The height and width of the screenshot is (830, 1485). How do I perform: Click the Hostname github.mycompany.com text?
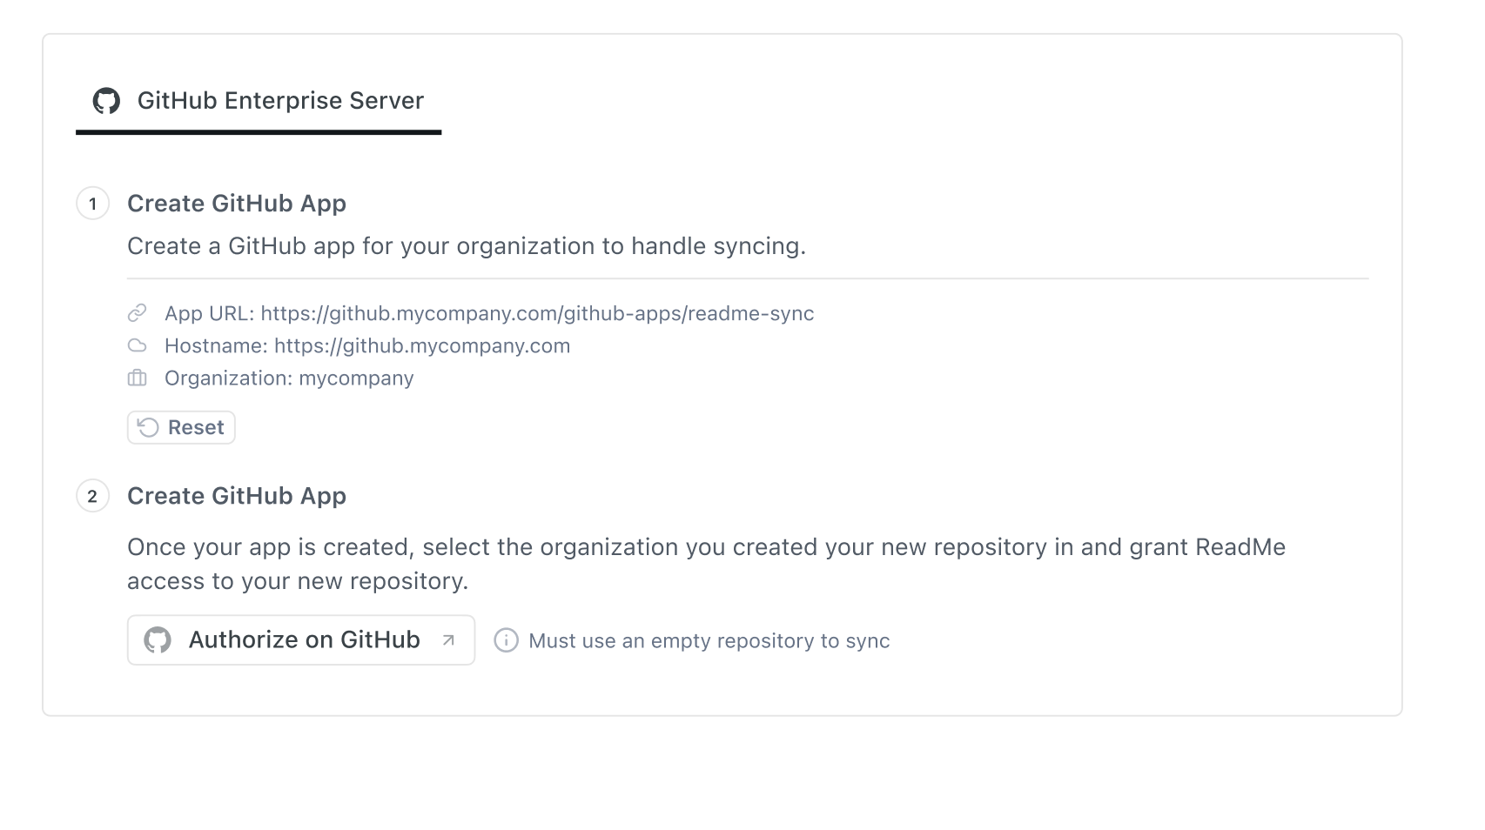(x=367, y=345)
